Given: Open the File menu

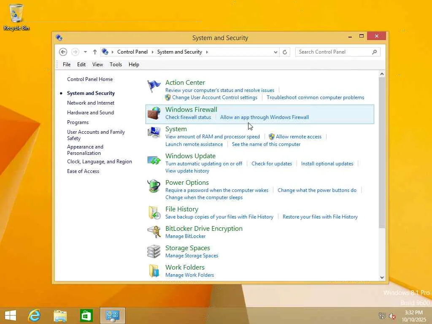Looking at the screenshot, I should [x=67, y=65].
